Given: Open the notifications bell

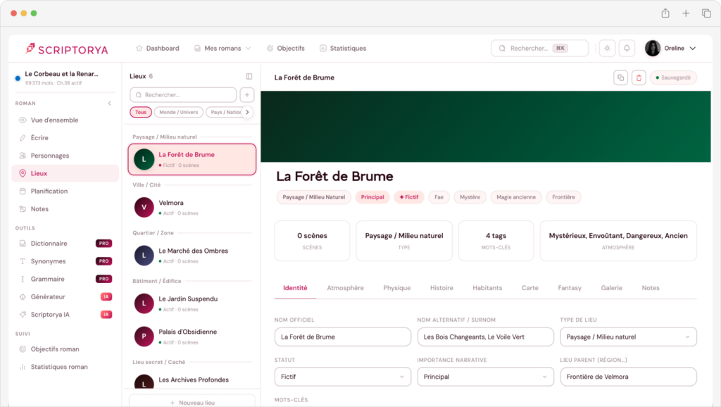Looking at the screenshot, I should pyautogui.click(x=627, y=49).
